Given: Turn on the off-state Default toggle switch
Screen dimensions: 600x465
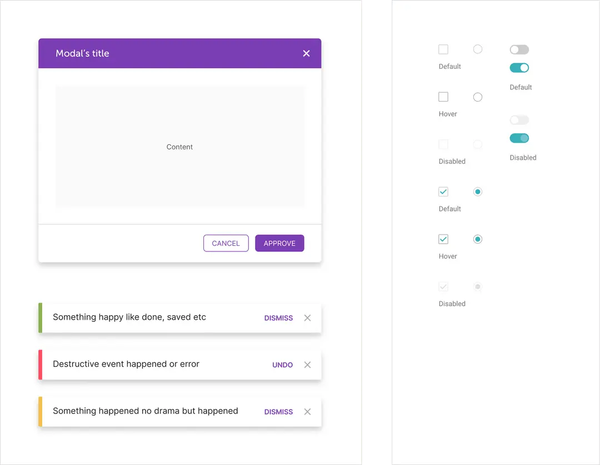Looking at the screenshot, I should pos(519,49).
